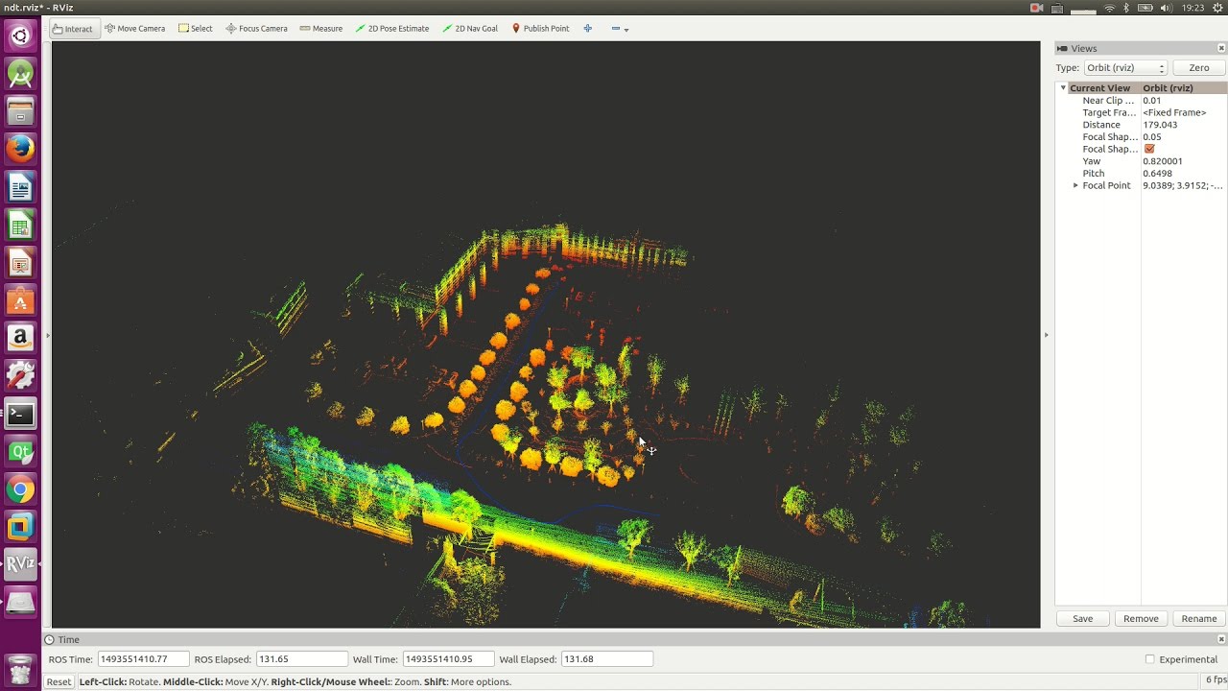The image size is (1228, 691).
Task: Open the battery indicator menu
Action: pos(1144,8)
